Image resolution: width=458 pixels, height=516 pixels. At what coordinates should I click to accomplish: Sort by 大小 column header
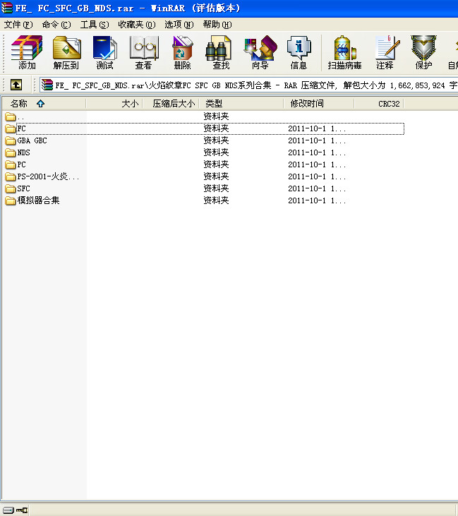[x=114, y=104]
